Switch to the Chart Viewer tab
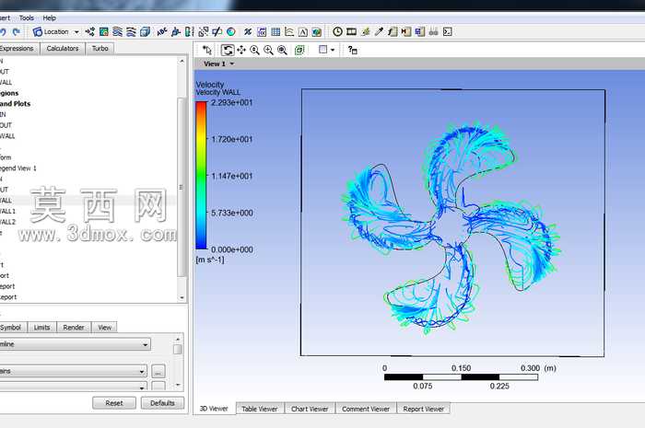645x428 pixels. [x=310, y=409]
